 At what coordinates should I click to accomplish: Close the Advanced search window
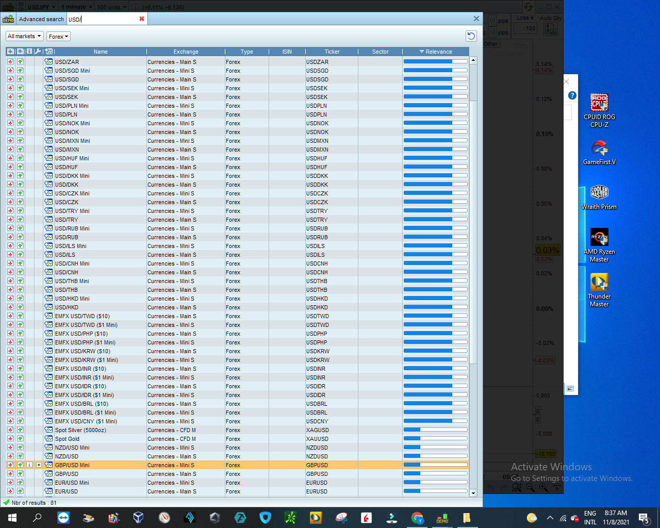coord(476,19)
